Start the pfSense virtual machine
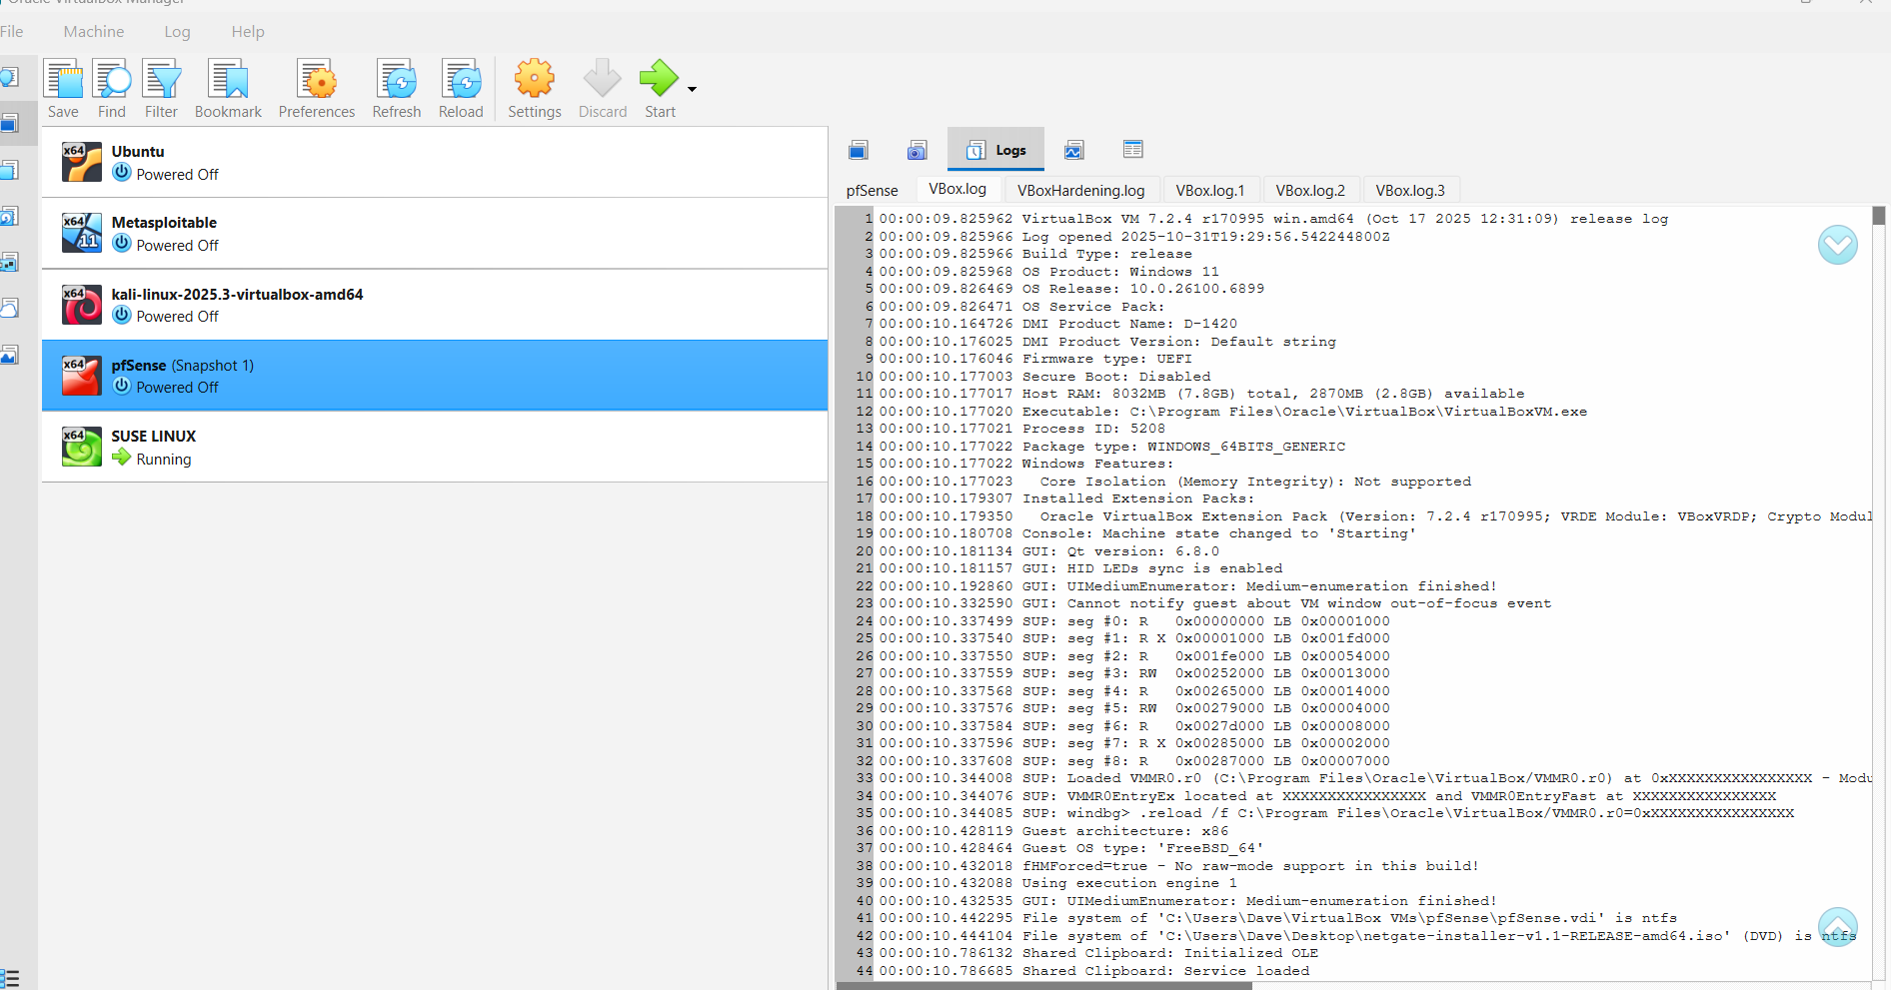Screen dimensions: 1891x990 coord(659,87)
